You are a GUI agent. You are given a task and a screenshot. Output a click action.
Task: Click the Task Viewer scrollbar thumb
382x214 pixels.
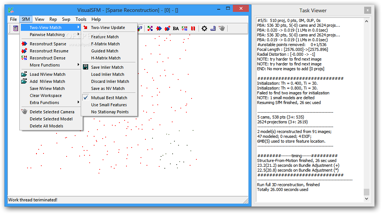click(367, 192)
